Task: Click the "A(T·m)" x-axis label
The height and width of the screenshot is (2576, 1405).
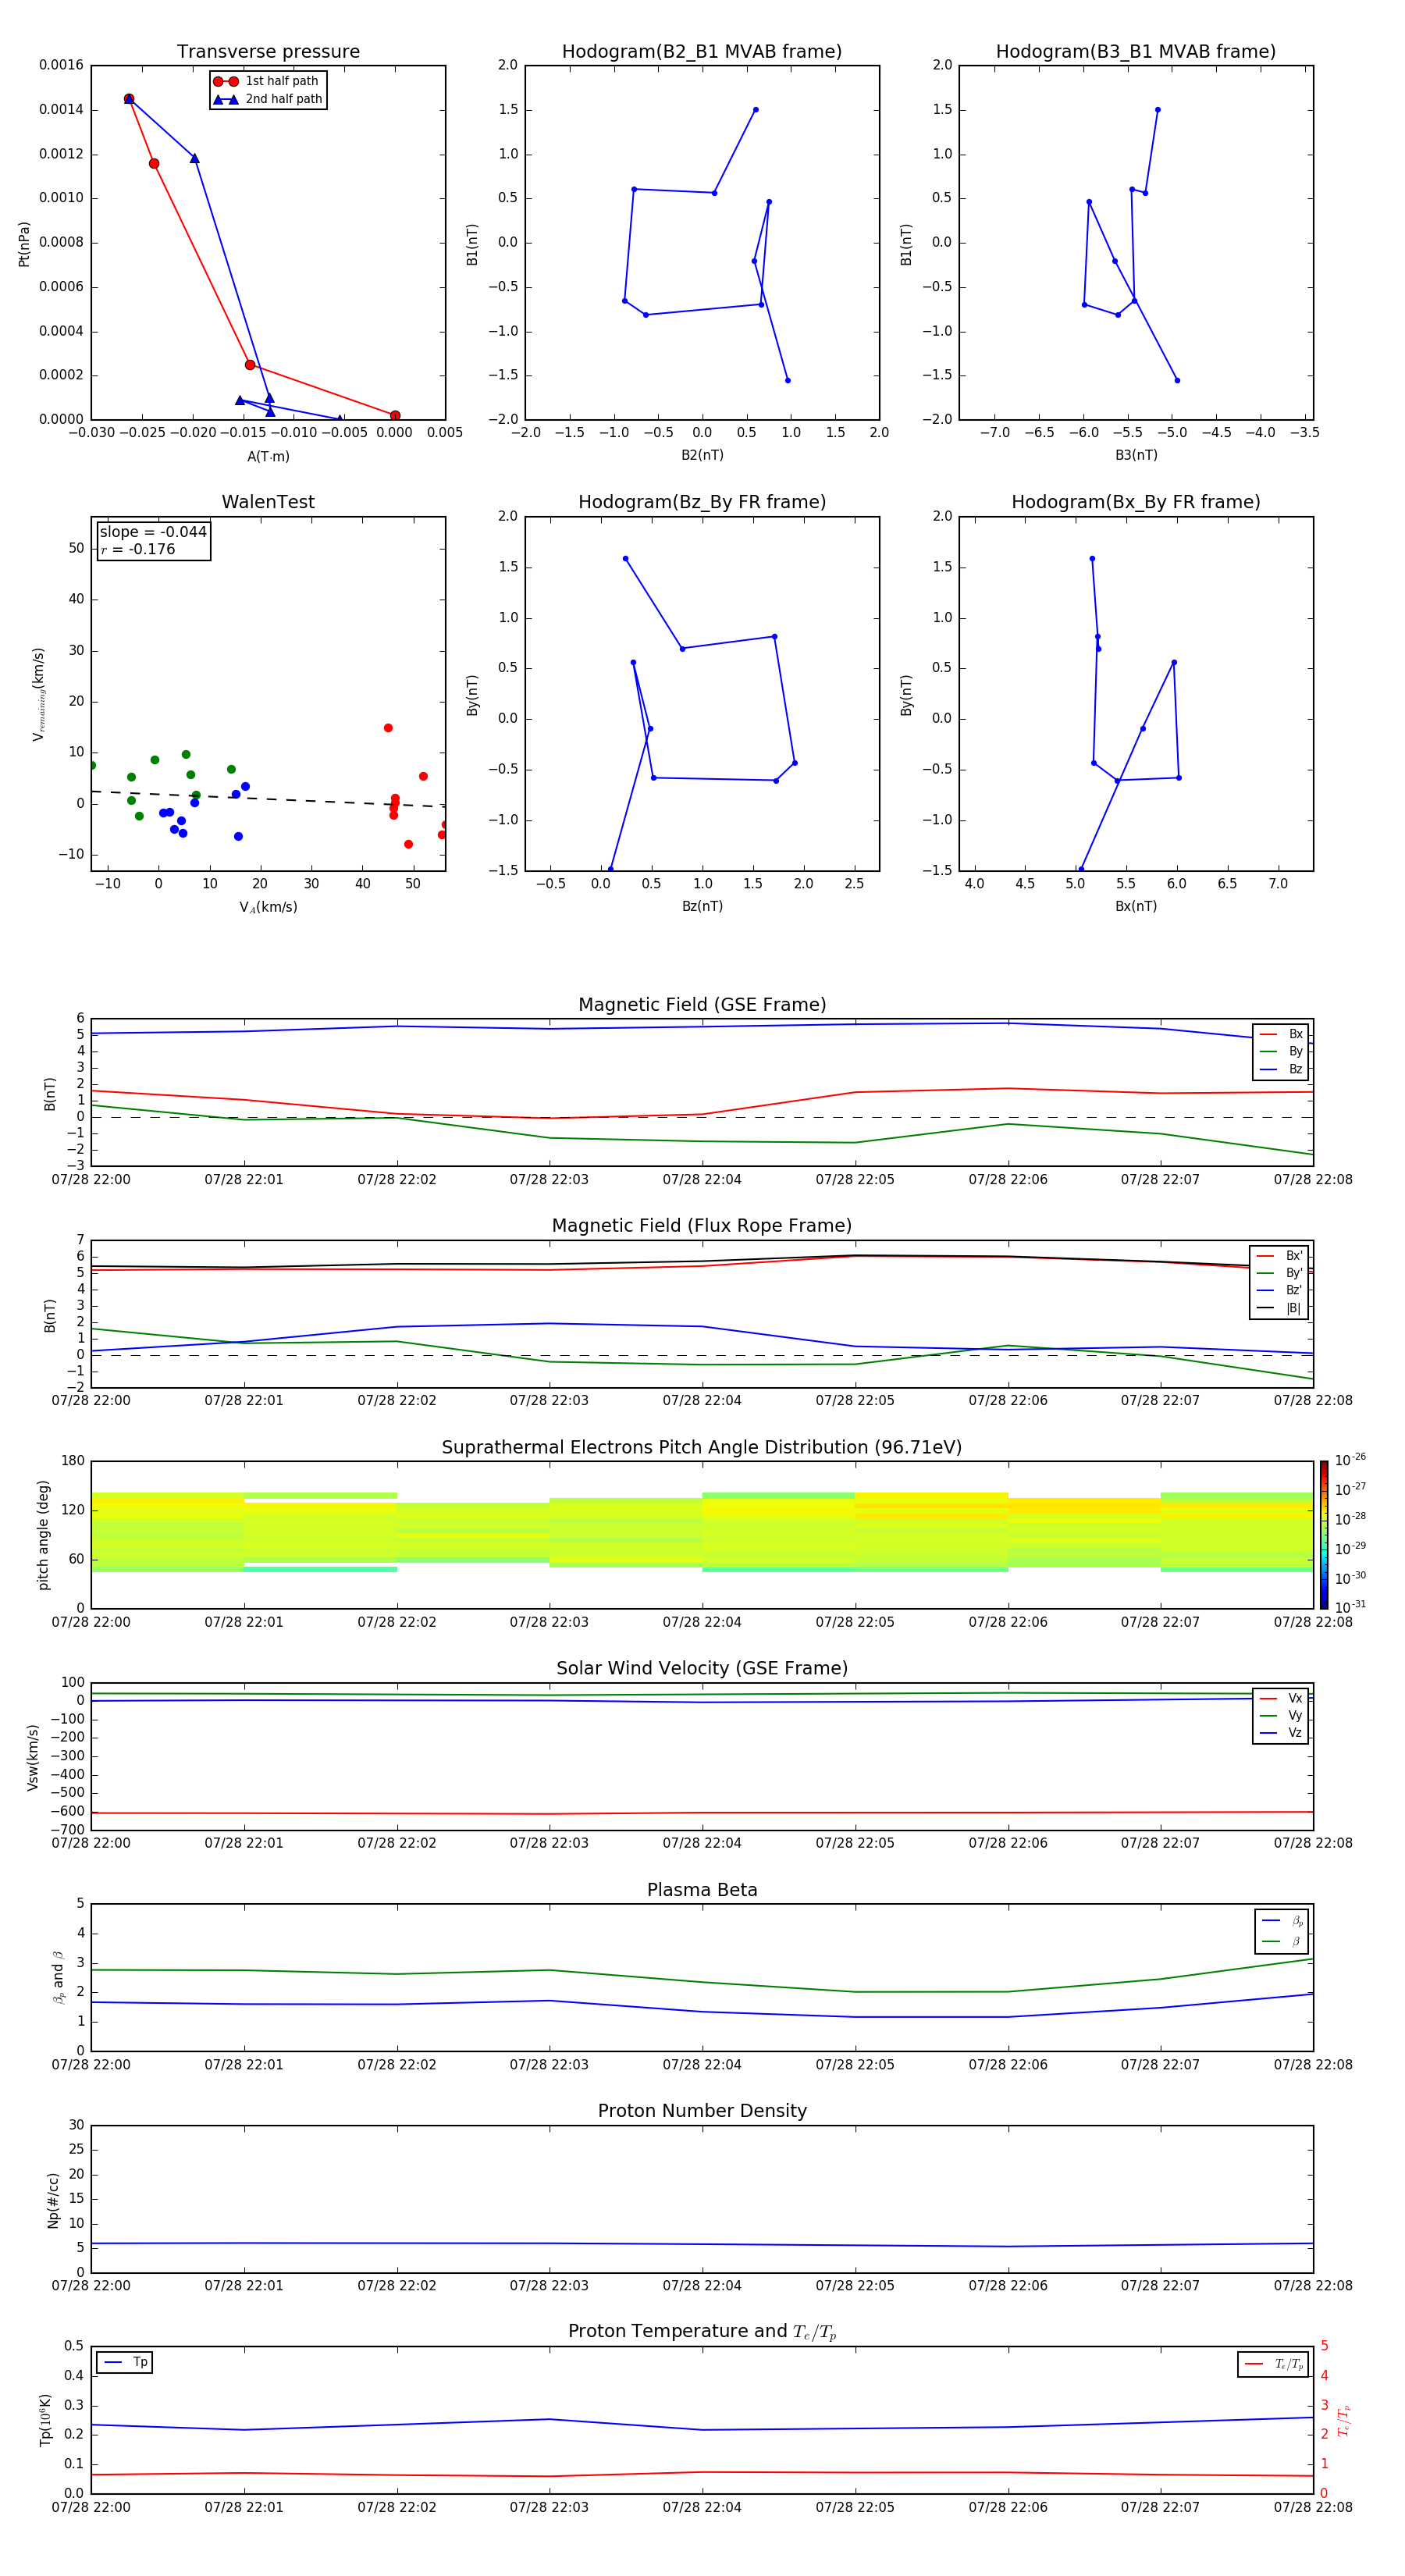Action: coord(268,456)
